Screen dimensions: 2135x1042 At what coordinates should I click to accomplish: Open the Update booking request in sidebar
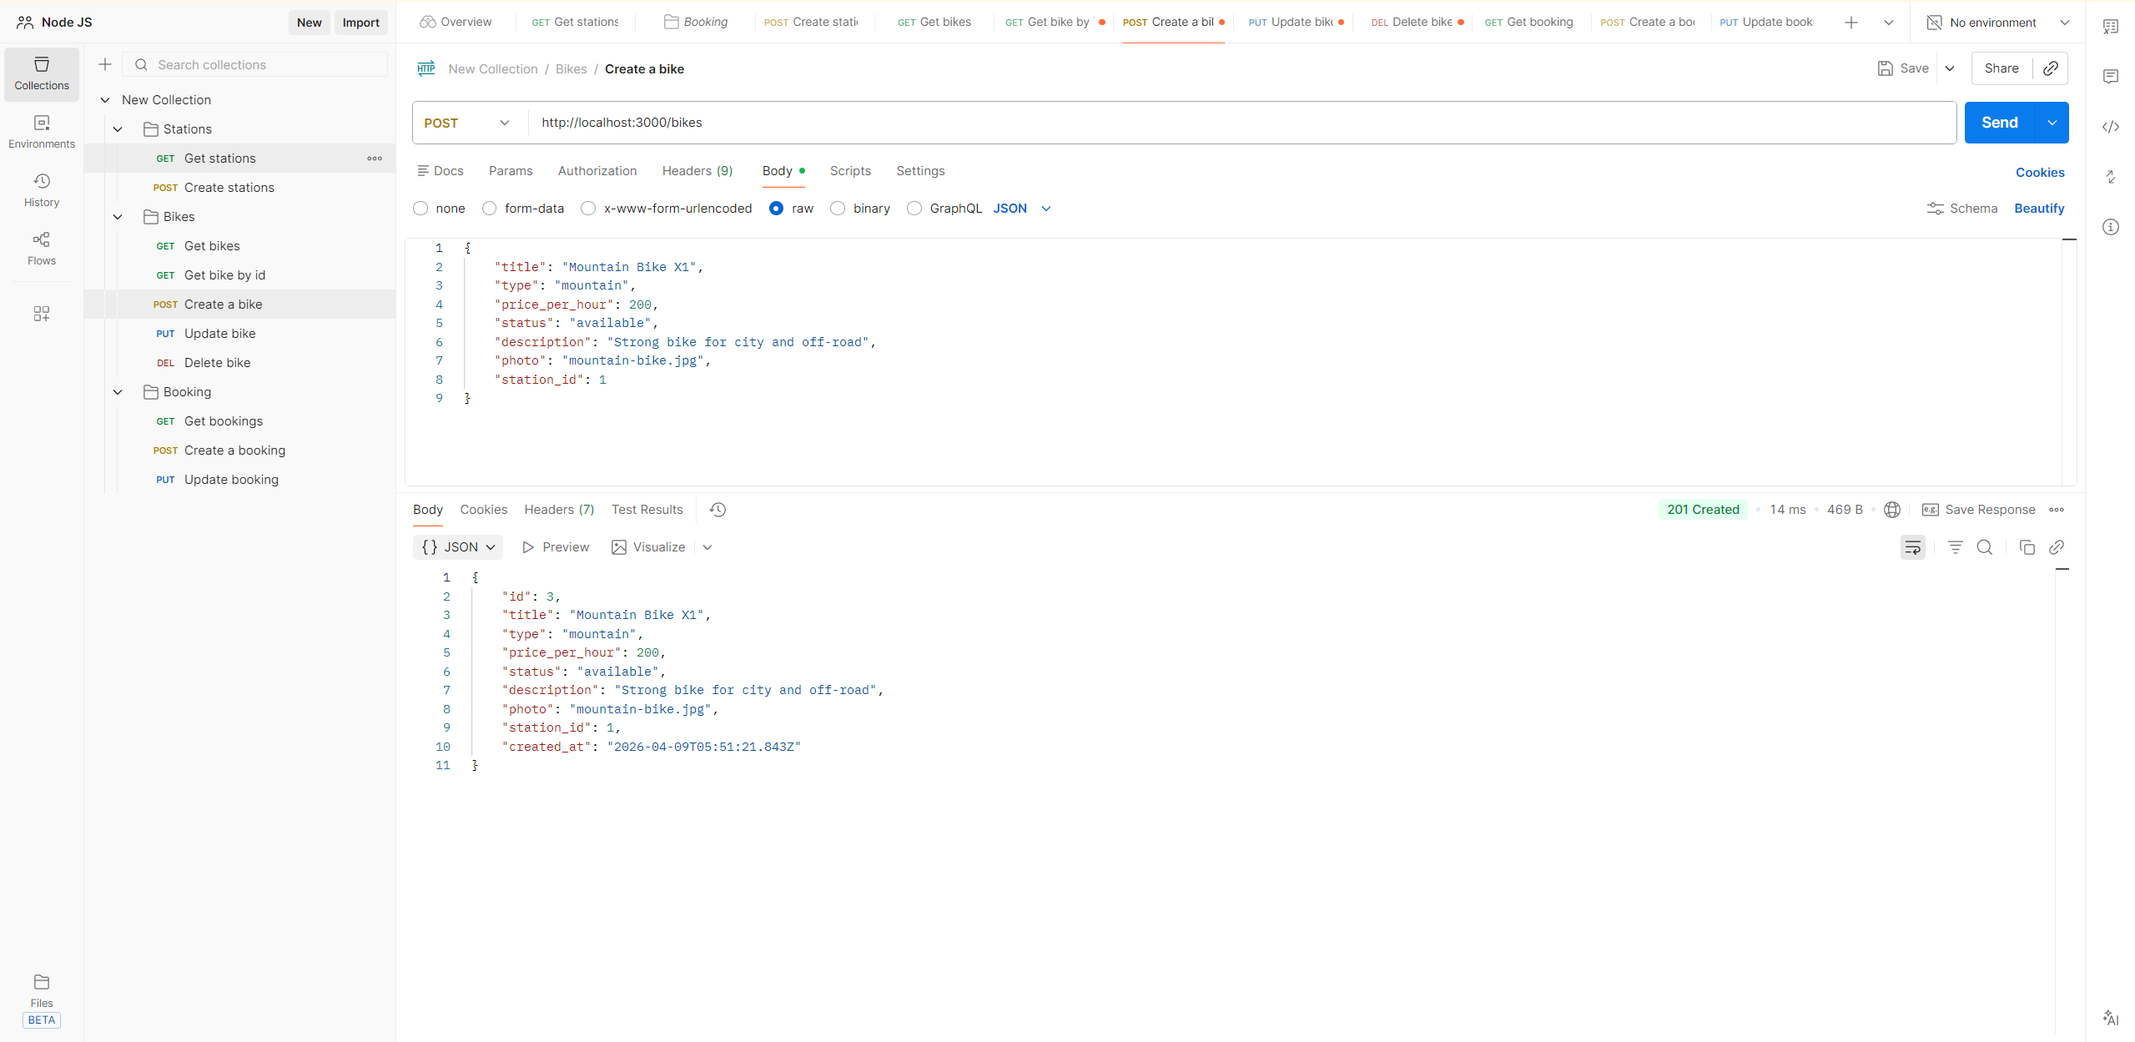(x=231, y=480)
